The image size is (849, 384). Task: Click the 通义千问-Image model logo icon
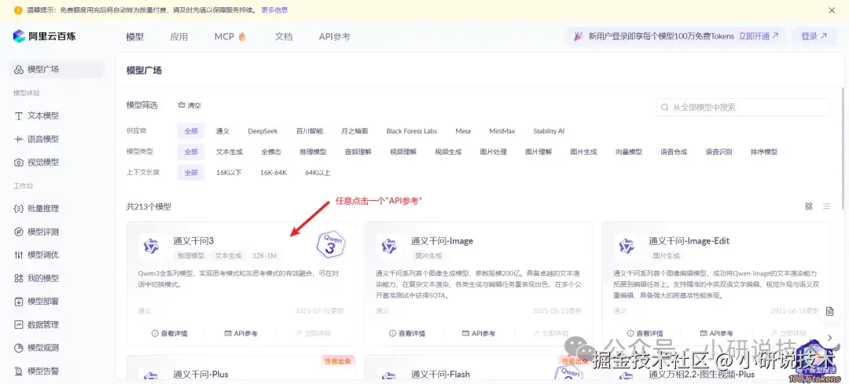389,246
